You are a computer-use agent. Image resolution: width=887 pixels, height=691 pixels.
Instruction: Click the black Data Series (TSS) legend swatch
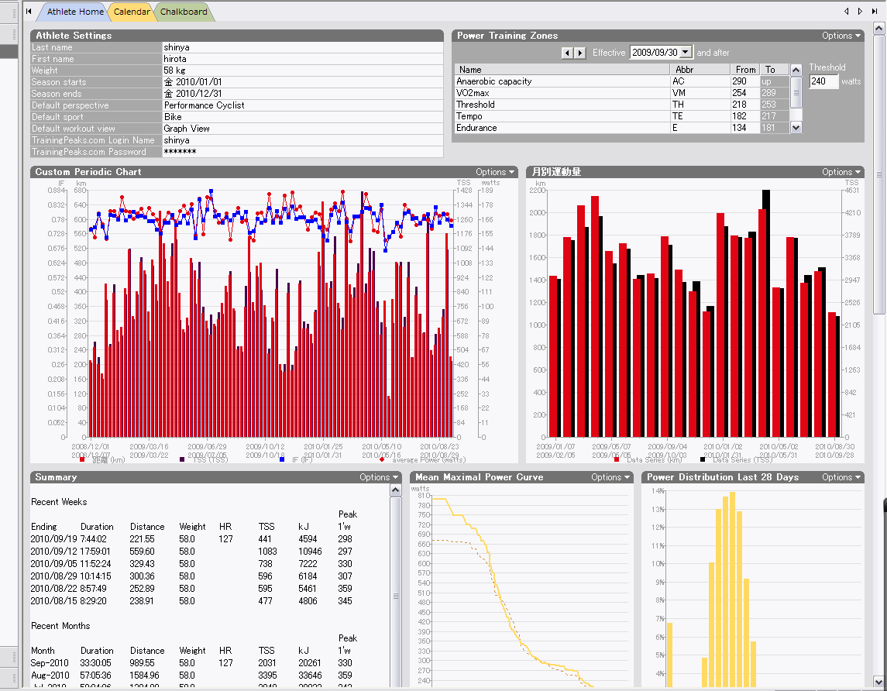(703, 459)
